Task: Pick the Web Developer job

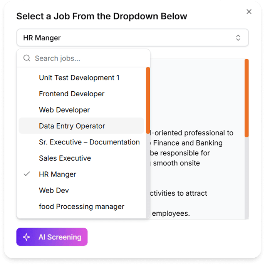Action: point(64,110)
